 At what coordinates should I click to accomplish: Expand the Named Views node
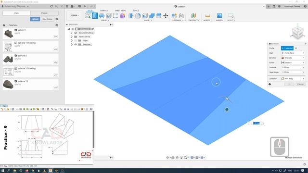(x=72, y=37)
